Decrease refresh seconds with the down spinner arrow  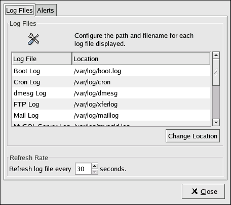pyautogui.click(x=95, y=172)
